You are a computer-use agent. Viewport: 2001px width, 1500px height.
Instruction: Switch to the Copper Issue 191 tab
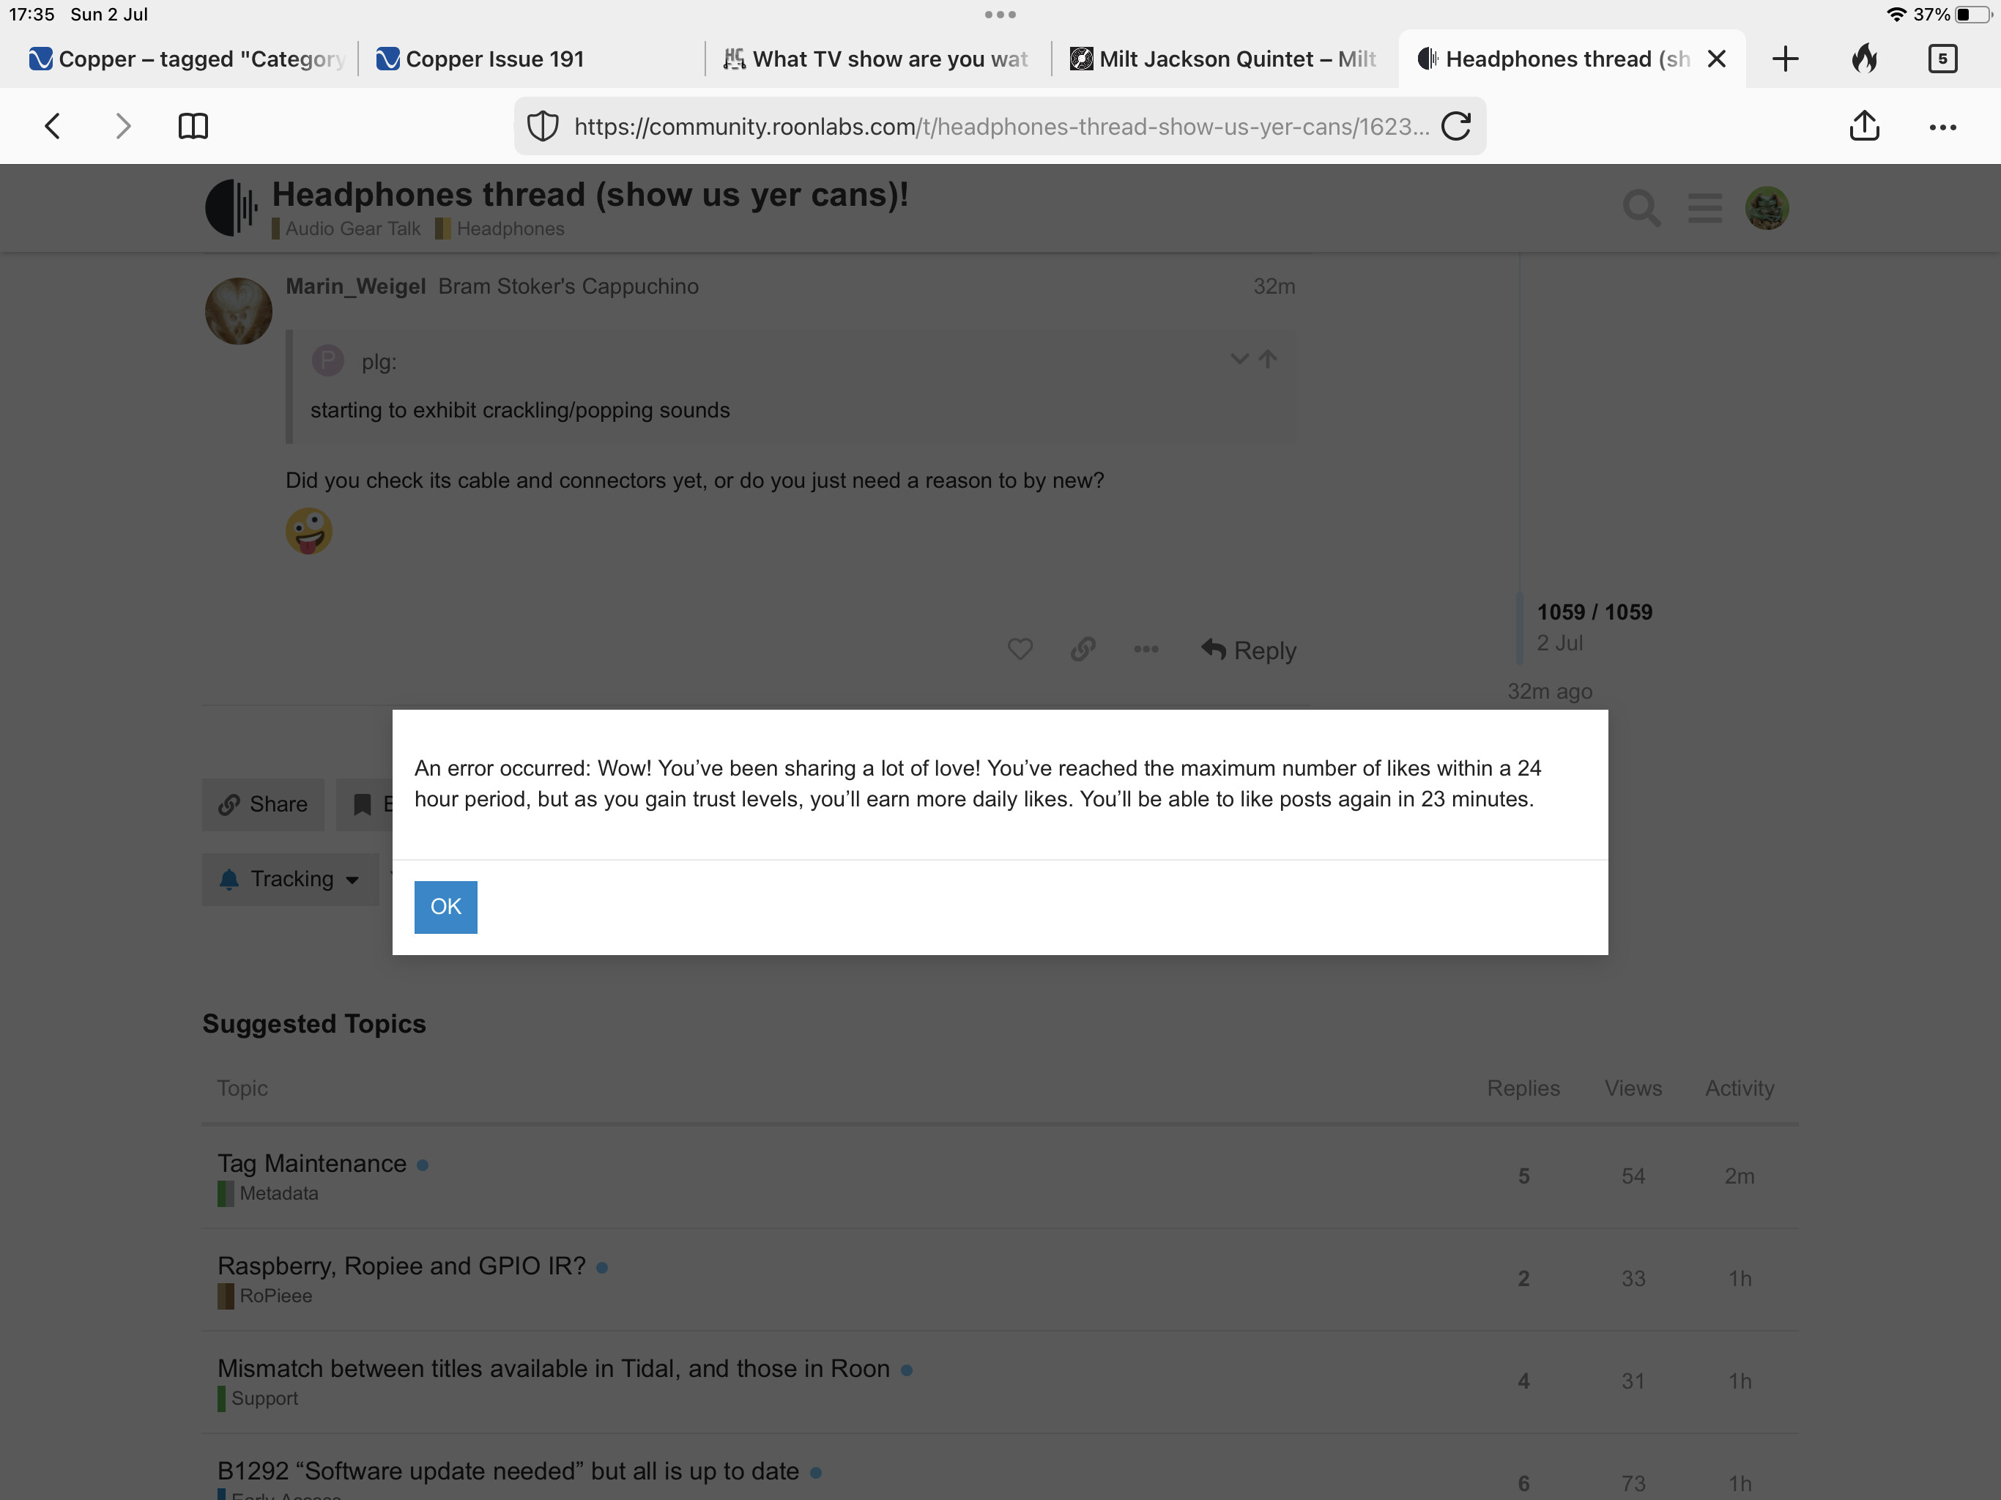point(494,60)
